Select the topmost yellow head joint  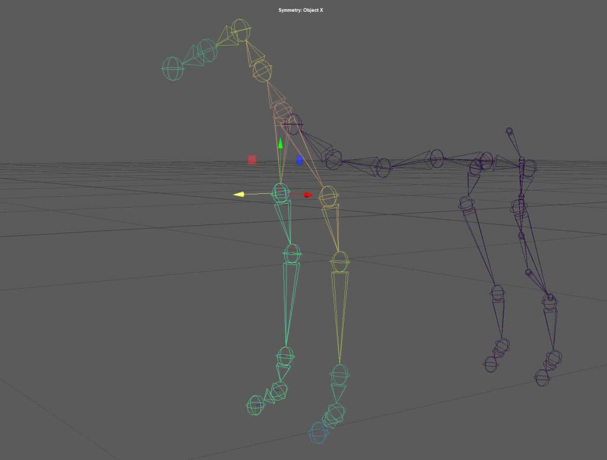[241, 30]
